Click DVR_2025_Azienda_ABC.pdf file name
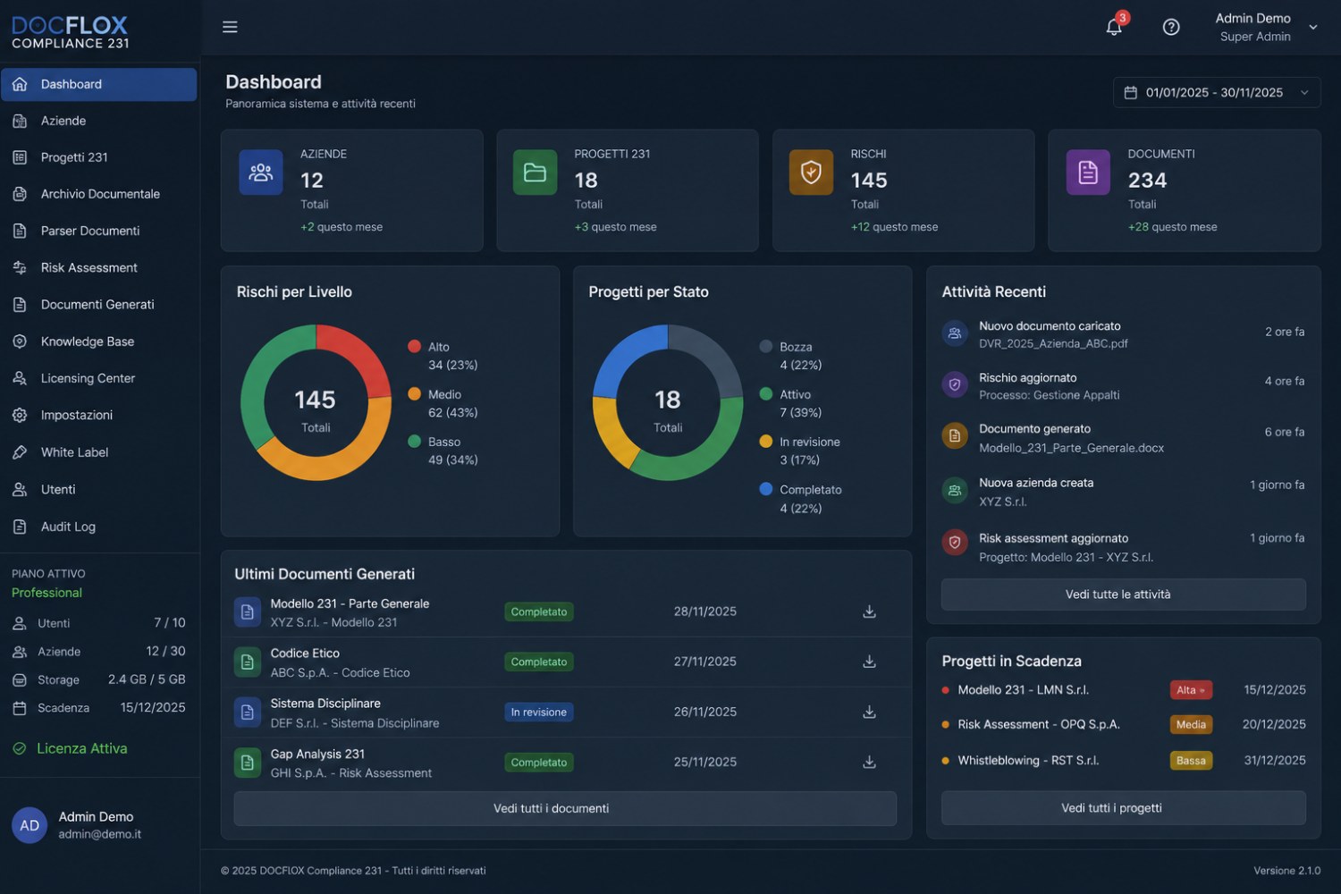The image size is (1341, 894). pos(1053,343)
